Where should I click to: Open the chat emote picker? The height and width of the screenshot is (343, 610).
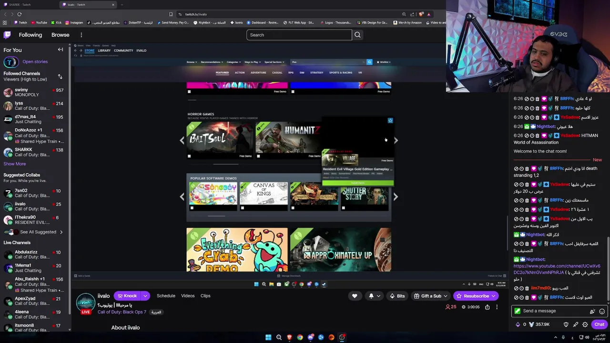coord(602,311)
